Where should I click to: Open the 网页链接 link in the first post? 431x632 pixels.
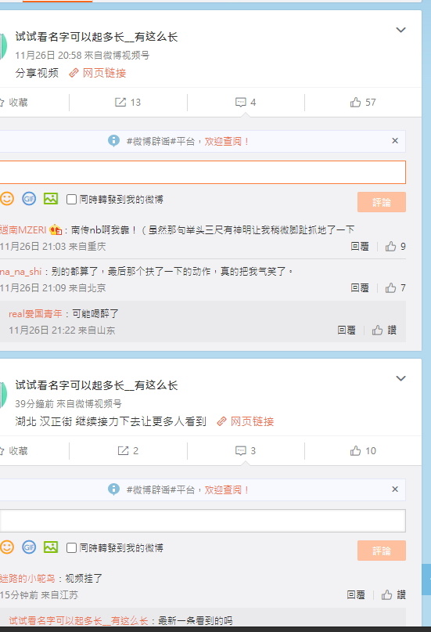click(x=98, y=73)
